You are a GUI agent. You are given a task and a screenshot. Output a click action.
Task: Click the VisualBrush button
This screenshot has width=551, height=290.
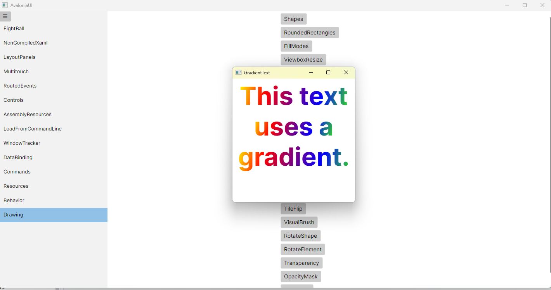[299, 222]
